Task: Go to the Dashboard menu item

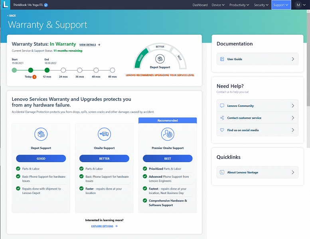Action: [x=200, y=5]
